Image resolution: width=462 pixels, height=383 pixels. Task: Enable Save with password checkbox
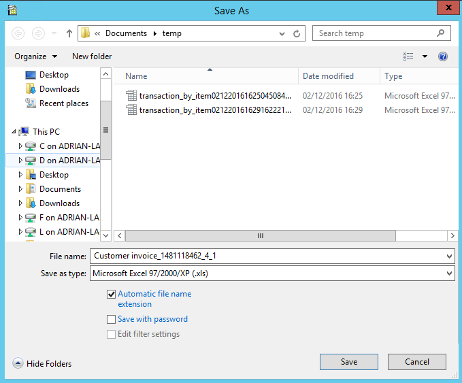click(112, 319)
